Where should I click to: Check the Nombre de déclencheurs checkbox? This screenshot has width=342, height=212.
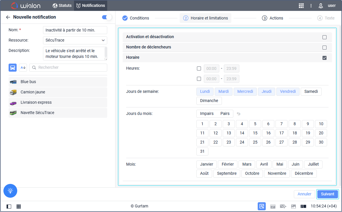click(x=325, y=47)
